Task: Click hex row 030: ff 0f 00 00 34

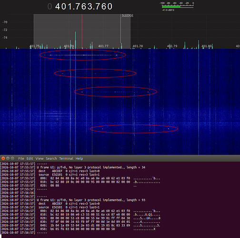Action: [80, 222]
